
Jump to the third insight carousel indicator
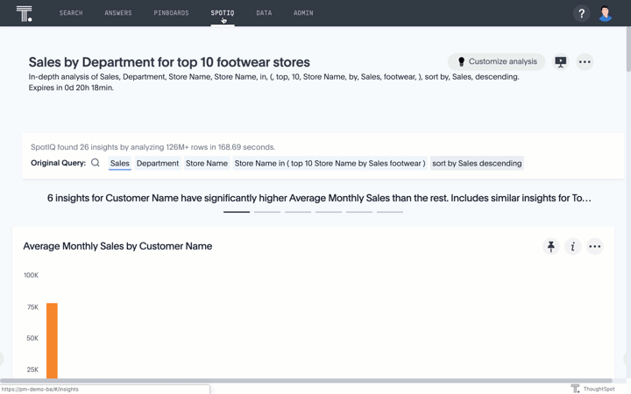pos(298,212)
